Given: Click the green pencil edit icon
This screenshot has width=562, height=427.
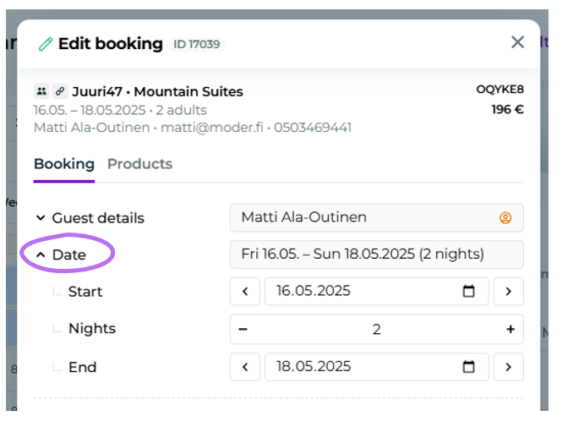Looking at the screenshot, I should [46, 44].
